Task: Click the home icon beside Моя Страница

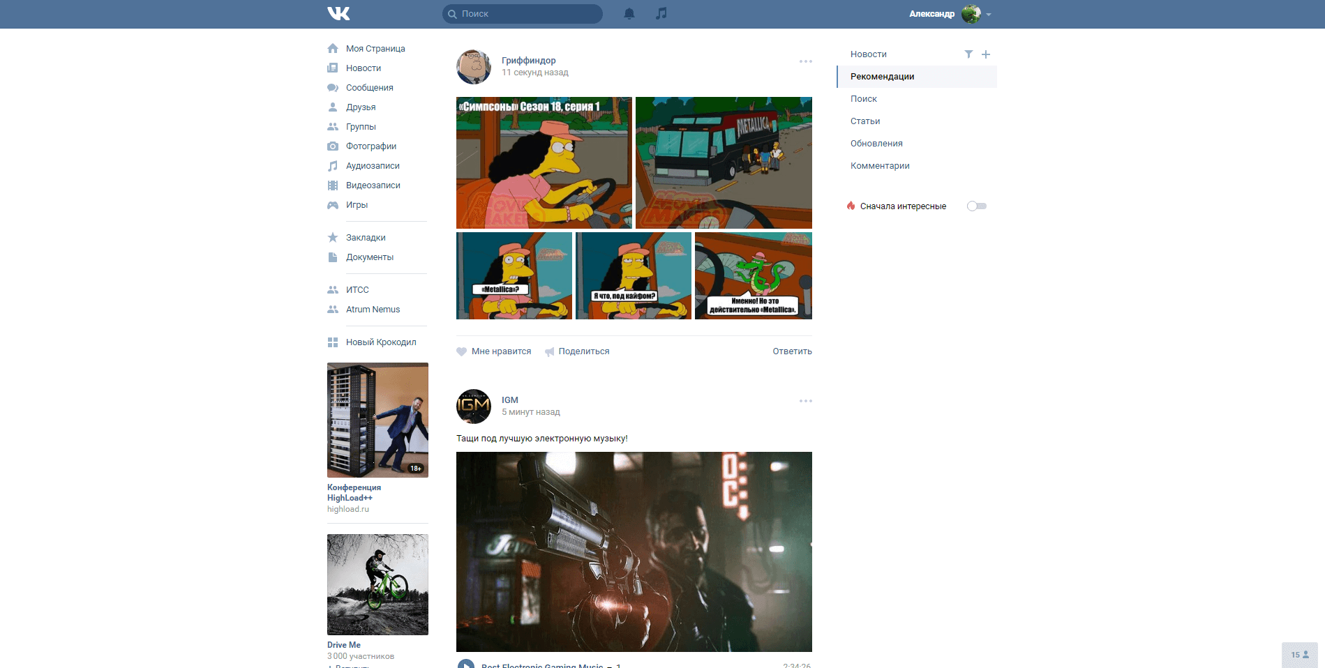Action: (x=333, y=49)
